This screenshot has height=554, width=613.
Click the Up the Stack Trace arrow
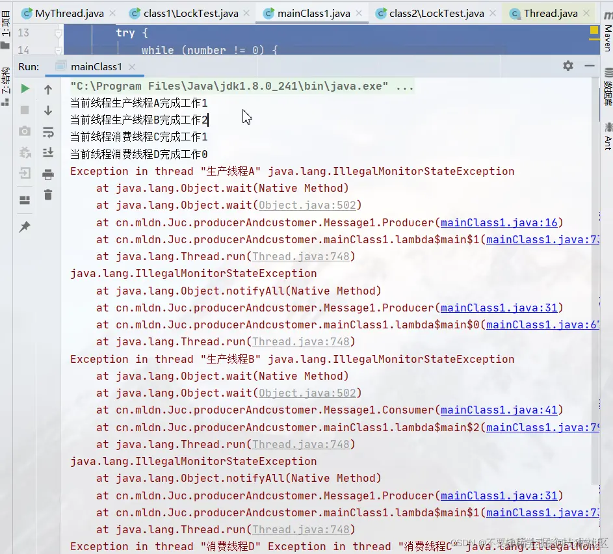click(x=48, y=90)
